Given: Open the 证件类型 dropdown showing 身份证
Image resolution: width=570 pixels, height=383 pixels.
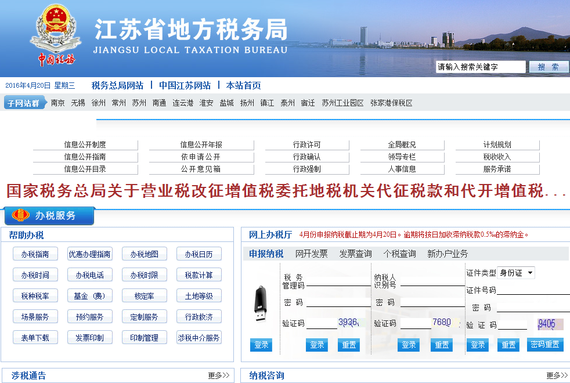Looking at the screenshot, I should click(516, 273).
